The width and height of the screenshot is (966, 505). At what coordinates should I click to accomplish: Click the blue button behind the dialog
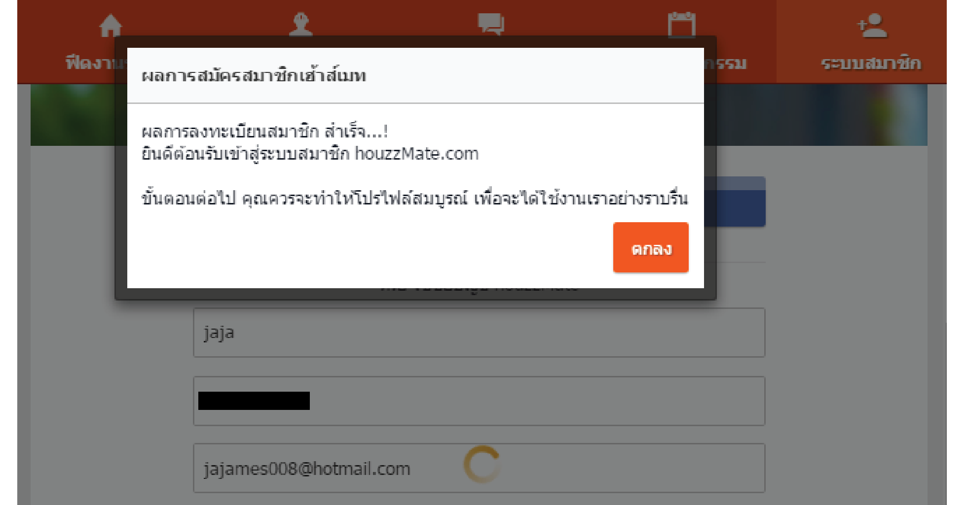click(735, 202)
